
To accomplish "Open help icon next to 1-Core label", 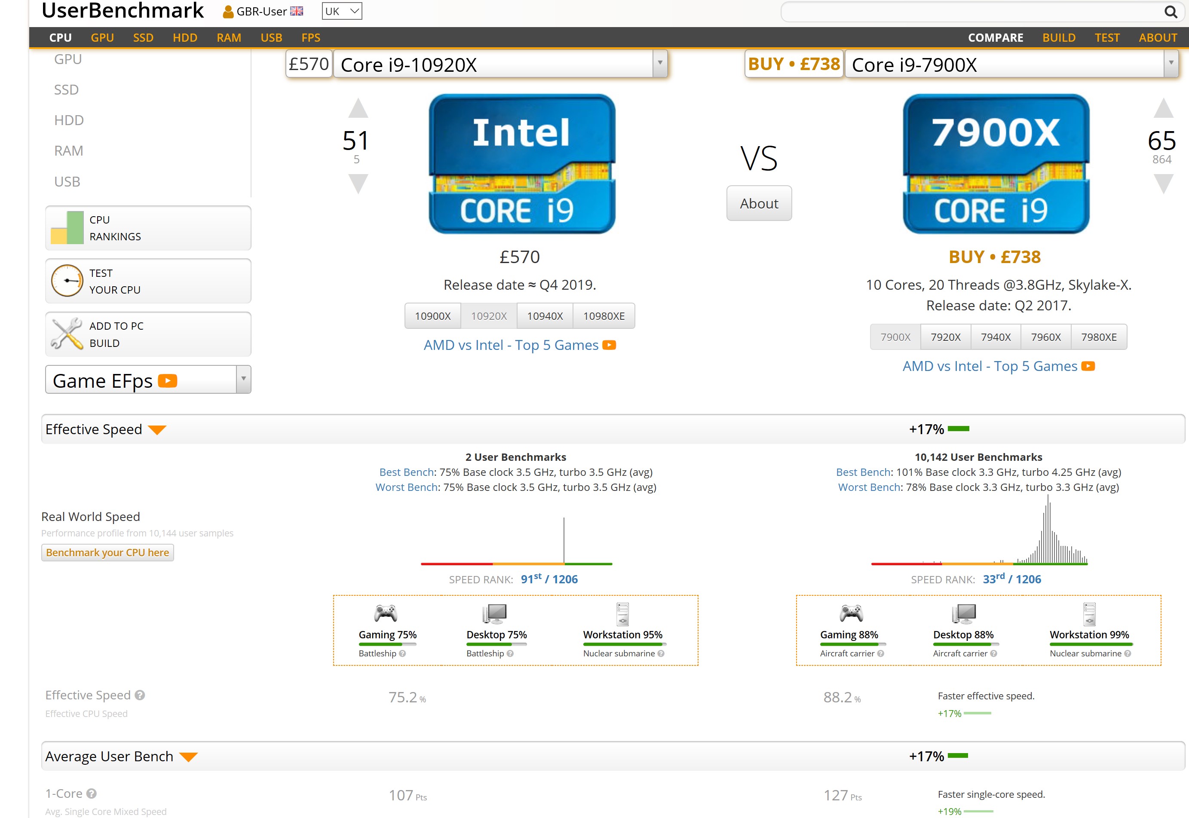I will [x=91, y=793].
